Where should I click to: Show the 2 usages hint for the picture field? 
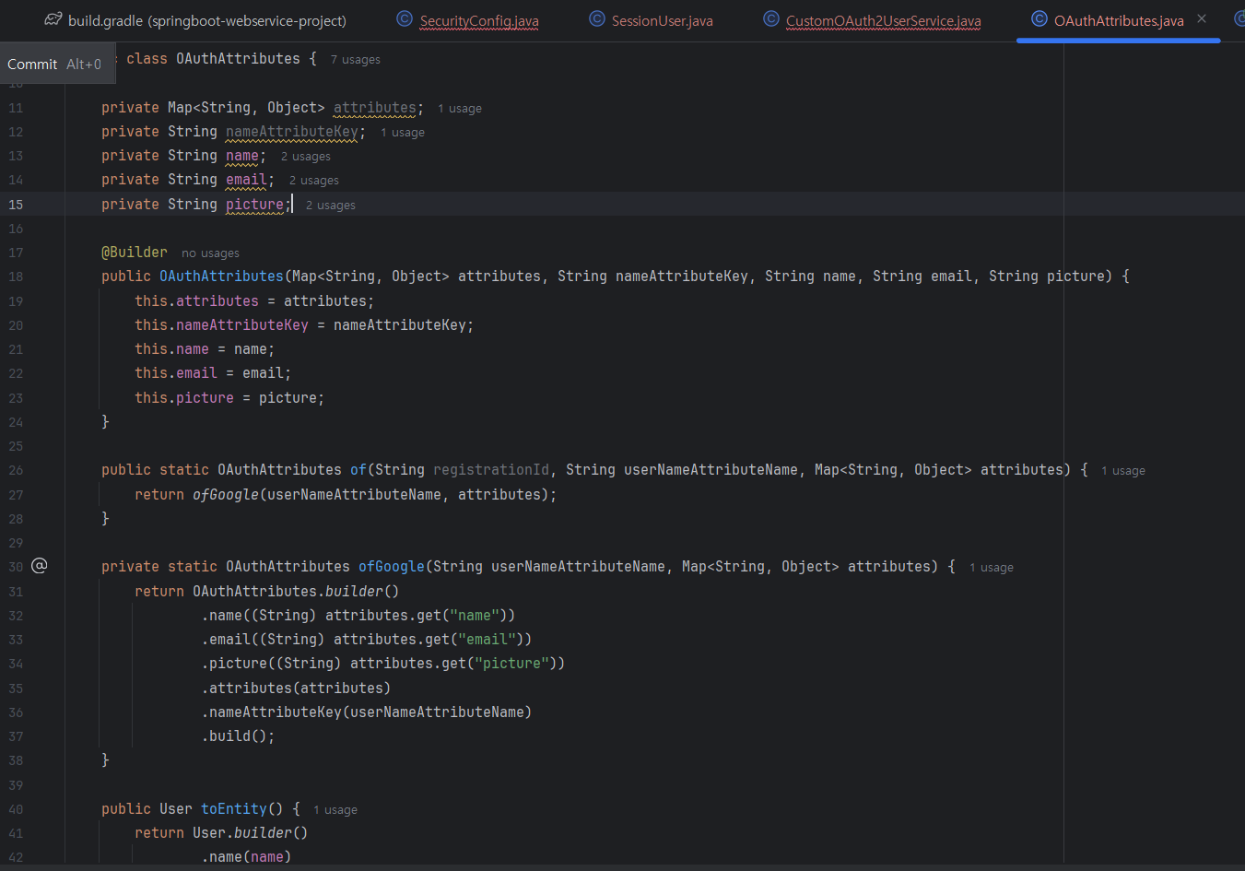[331, 206]
